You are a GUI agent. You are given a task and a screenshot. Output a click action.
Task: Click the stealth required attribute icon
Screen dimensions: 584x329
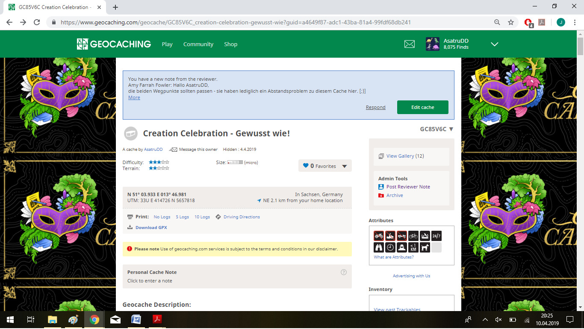click(x=402, y=247)
